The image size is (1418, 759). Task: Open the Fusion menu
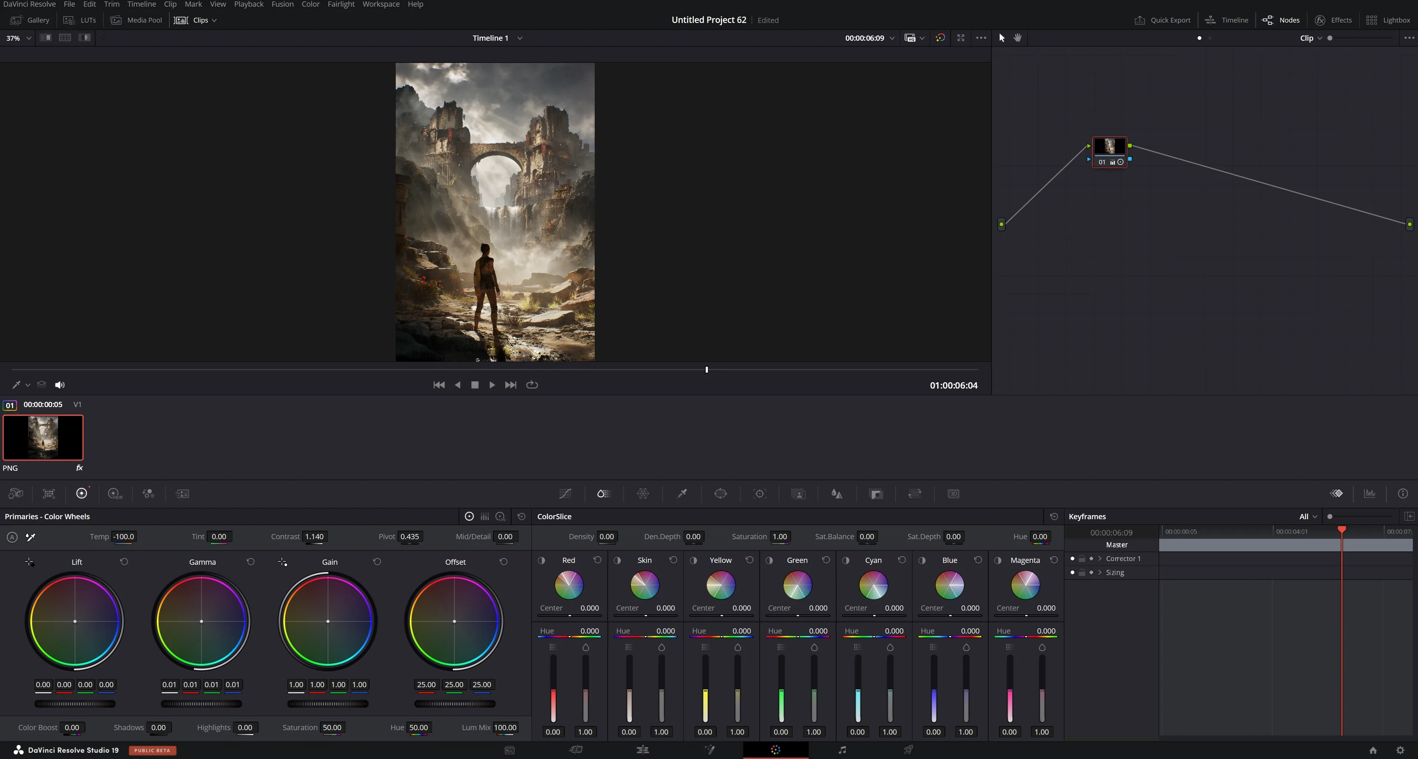(x=283, y=4)
